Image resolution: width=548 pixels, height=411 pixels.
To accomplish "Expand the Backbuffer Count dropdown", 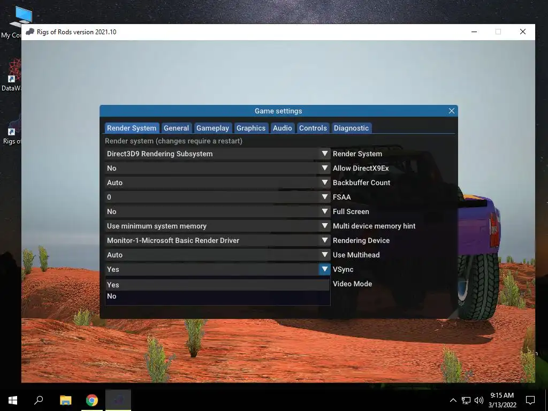I will click(217, 182).
